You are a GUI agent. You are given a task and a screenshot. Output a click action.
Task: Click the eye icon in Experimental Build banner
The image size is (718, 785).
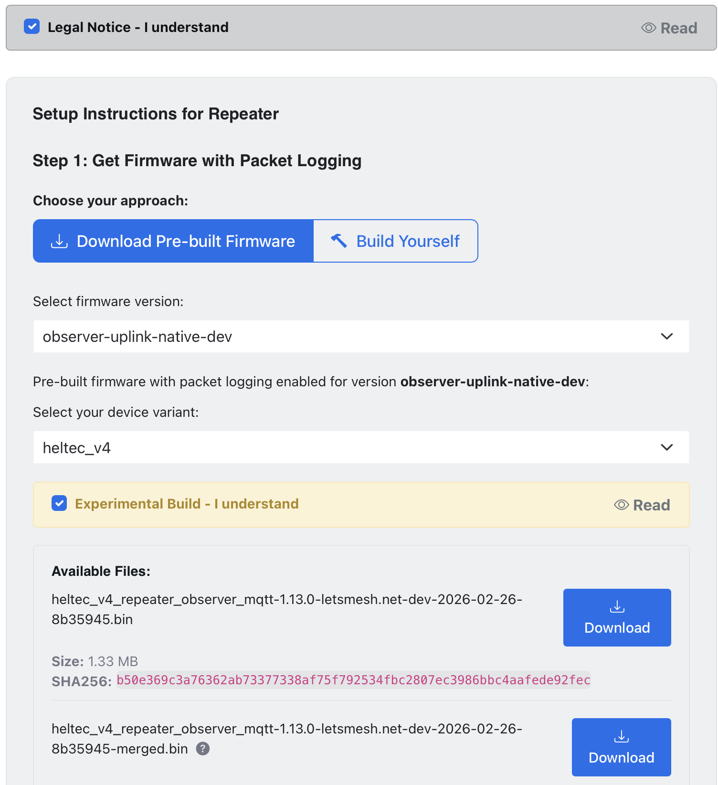(x=621, y=505)
